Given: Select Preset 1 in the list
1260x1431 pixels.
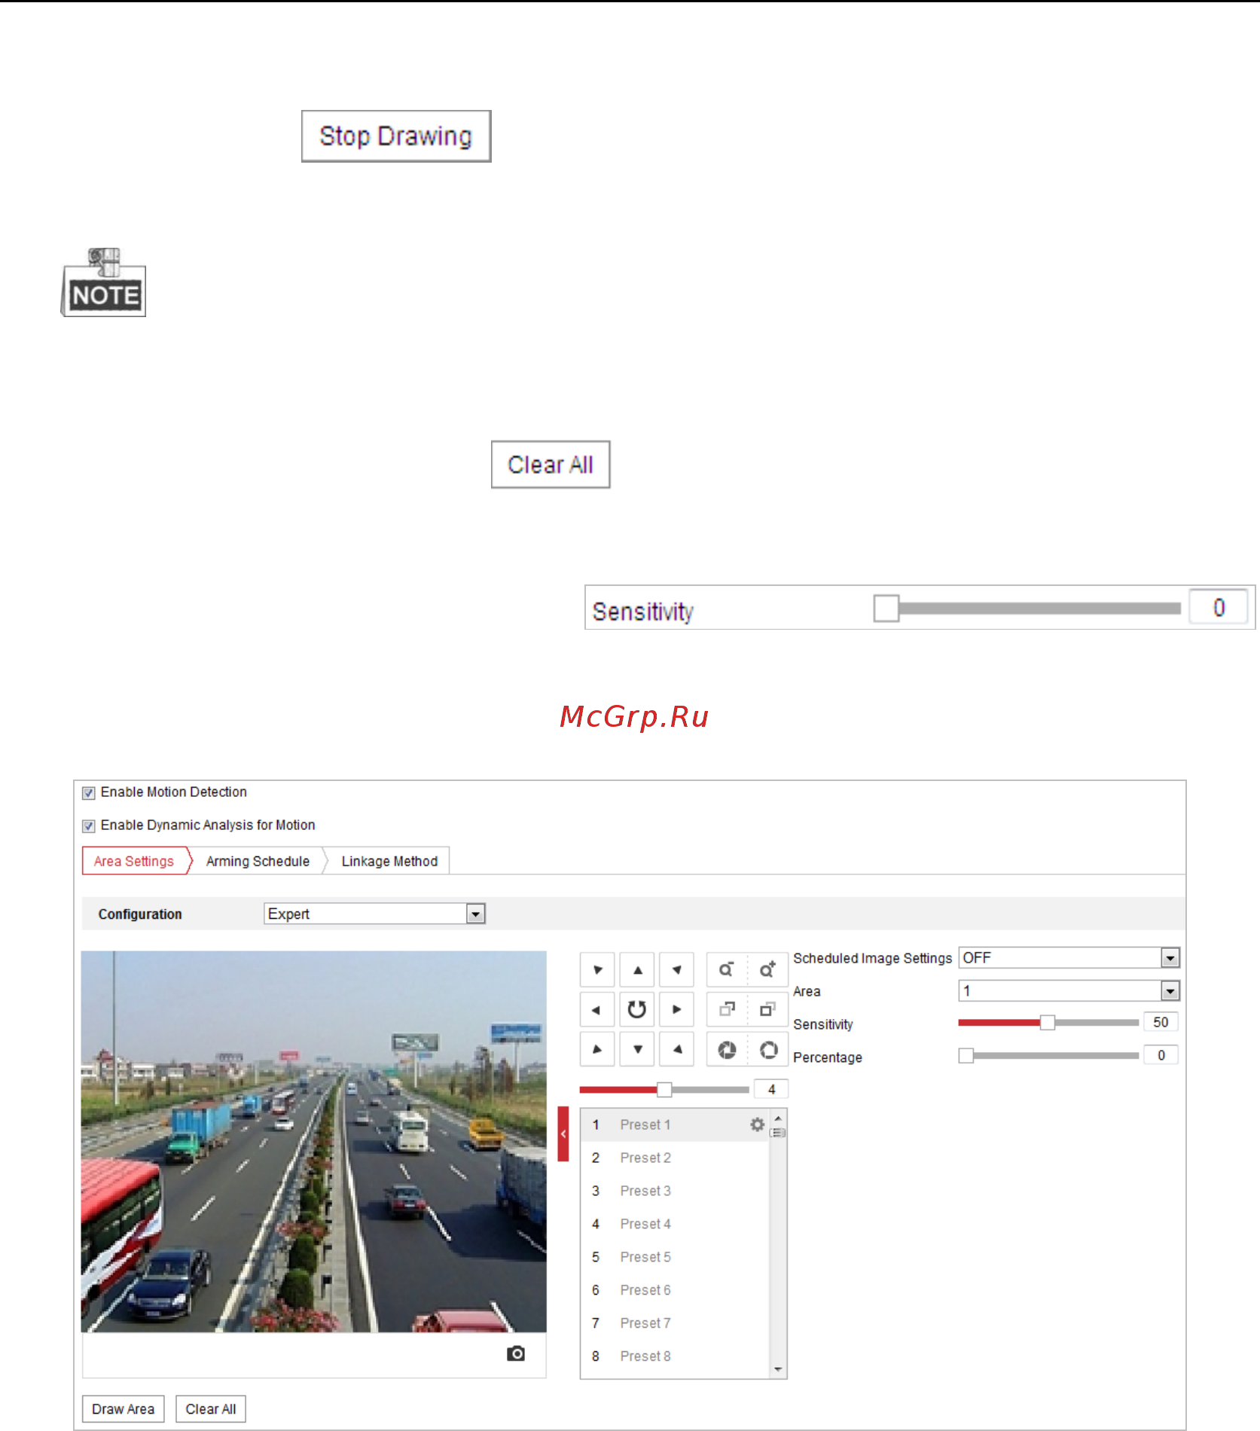Looking at the screenshot, I should coord(675,1125).
